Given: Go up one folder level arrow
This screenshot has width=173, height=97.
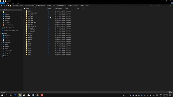Looking at the screenshot, I should click(8, 6).
